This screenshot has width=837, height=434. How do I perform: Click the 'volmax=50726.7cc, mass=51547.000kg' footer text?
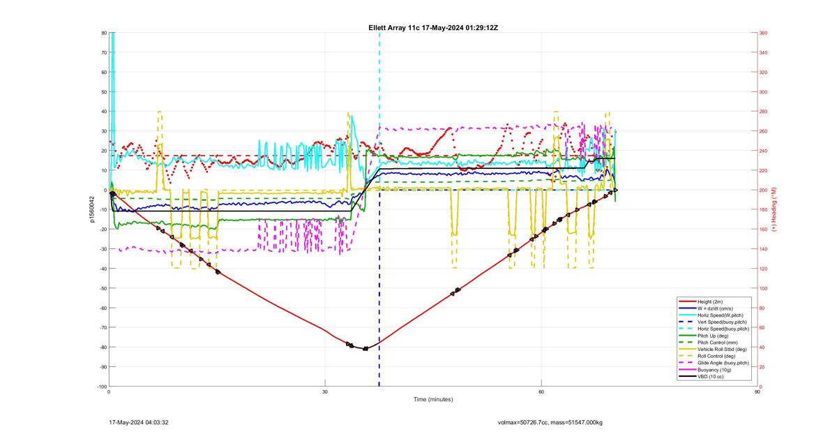[550, 422]
